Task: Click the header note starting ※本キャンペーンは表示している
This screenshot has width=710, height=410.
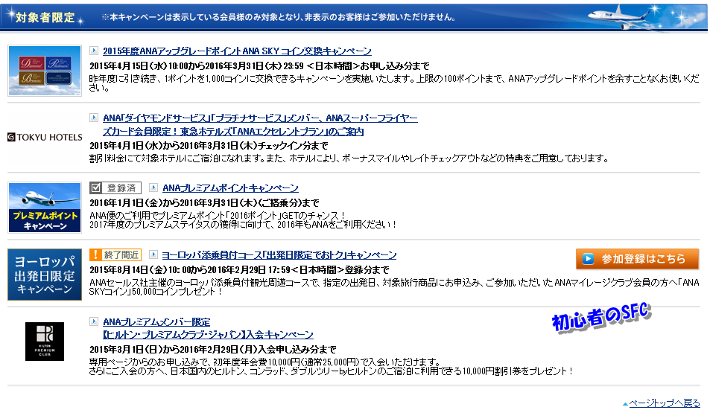Action: 279,17
